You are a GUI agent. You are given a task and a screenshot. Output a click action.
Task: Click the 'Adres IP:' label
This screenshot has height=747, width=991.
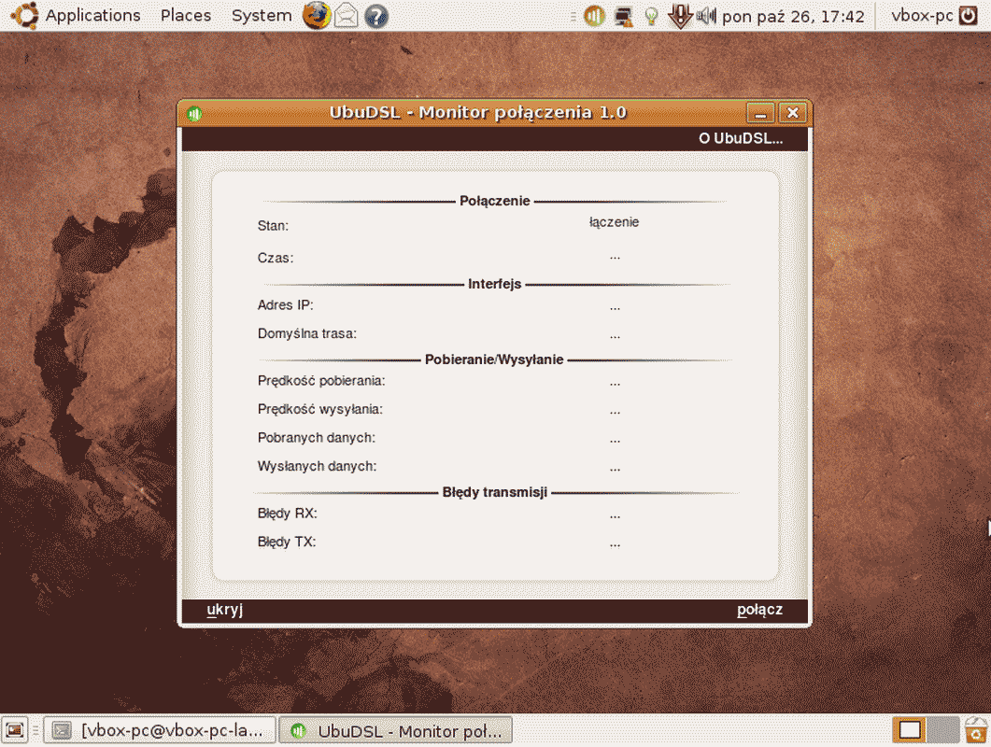coord(285,304)
